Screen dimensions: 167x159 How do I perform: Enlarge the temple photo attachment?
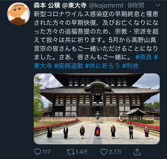point(97,109)
